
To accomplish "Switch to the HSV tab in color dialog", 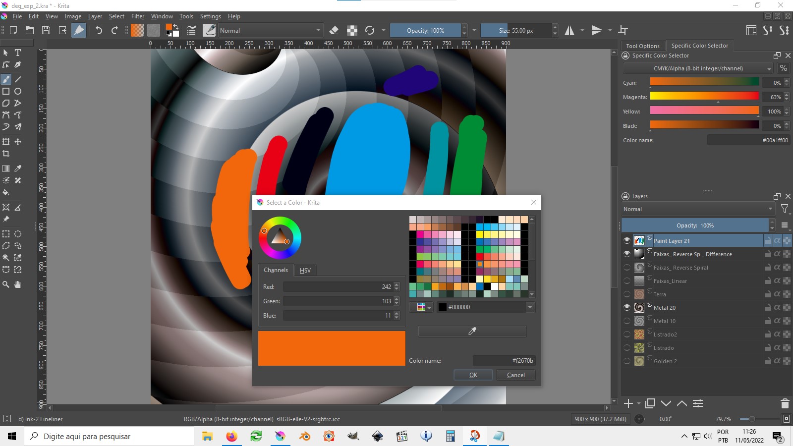I will click(305, 270).
